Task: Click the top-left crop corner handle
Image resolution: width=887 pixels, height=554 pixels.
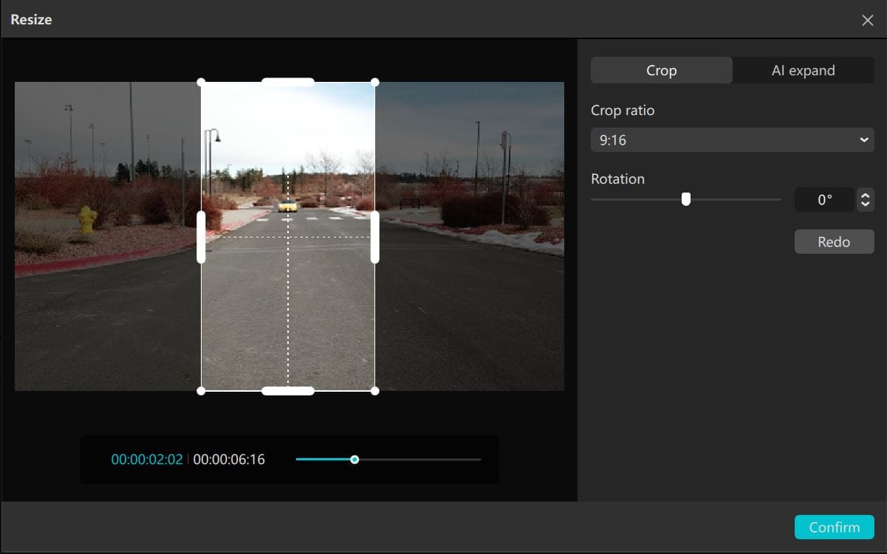Action: 201,82
